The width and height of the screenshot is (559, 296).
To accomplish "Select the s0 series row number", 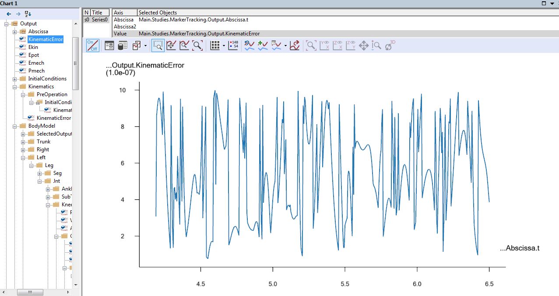I will tap(87, 20).
